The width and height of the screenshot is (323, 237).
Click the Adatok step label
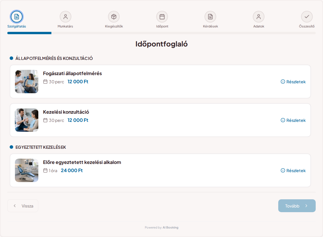pyautogui.click(x=259, y=26)
